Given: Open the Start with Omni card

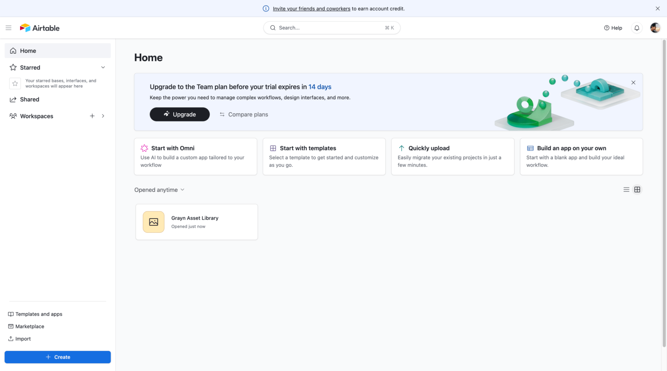Looking at the screenshot, I should (196, 157).
